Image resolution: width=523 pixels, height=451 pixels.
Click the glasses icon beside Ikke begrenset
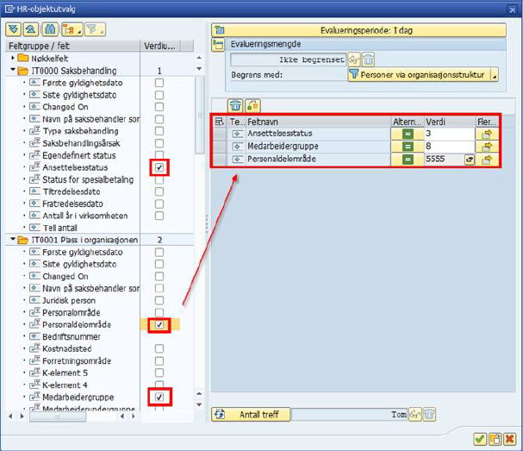354,60
